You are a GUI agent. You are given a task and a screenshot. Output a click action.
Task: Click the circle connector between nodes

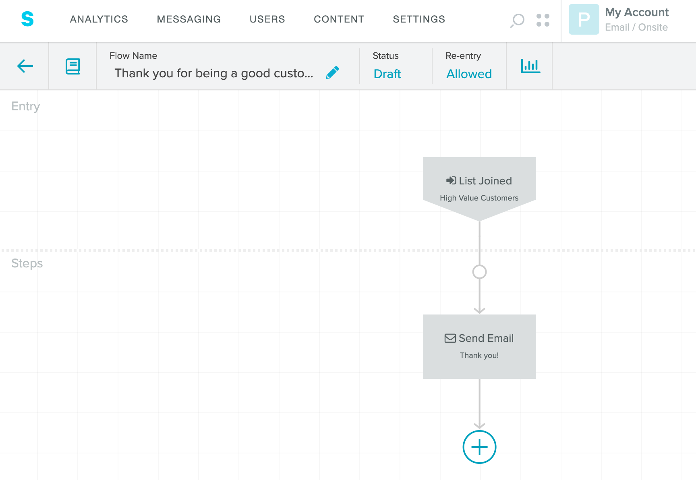[x=479, y=272]
